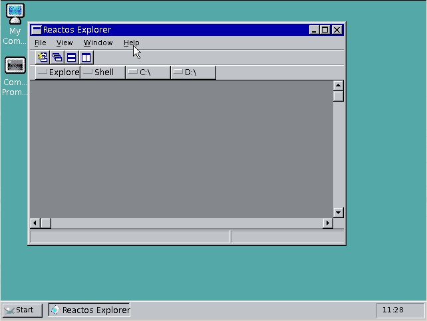Click the Cascade windows toolbar icon
This screenshot has height=321, width=427.
pyautogui.click(x=57, y=57)
